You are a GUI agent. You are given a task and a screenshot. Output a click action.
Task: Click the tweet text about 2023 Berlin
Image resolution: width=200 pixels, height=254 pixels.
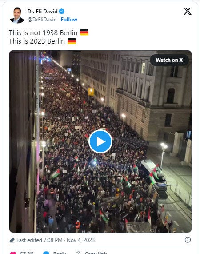(37, 41)
